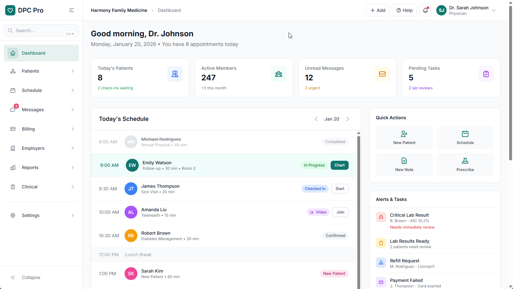
Task: Expand the Employers sidebar menu
Action: pyautogui.click(x=41, y=148)
